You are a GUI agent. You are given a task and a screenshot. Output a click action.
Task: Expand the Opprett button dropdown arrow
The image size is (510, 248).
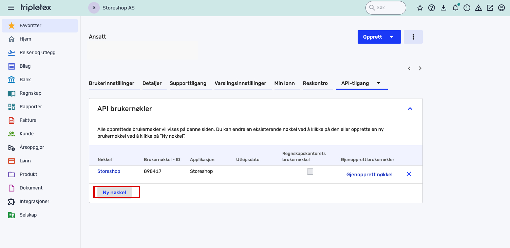coord(392,37)
